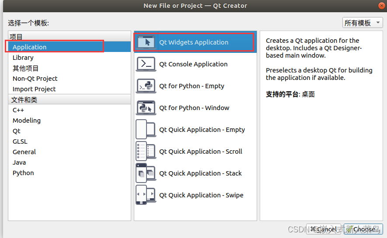The height and width of the screenshot is (238, 387).
Task: Close the New File or Project dialog
Action: tap(382, 6)
